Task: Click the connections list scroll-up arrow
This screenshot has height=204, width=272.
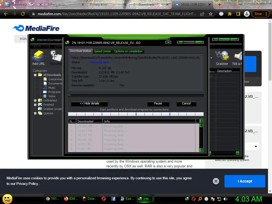Action: [201, 121]
